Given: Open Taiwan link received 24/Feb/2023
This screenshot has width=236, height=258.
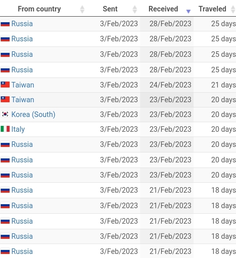Looking at the screenshot, I should point(23,85).
